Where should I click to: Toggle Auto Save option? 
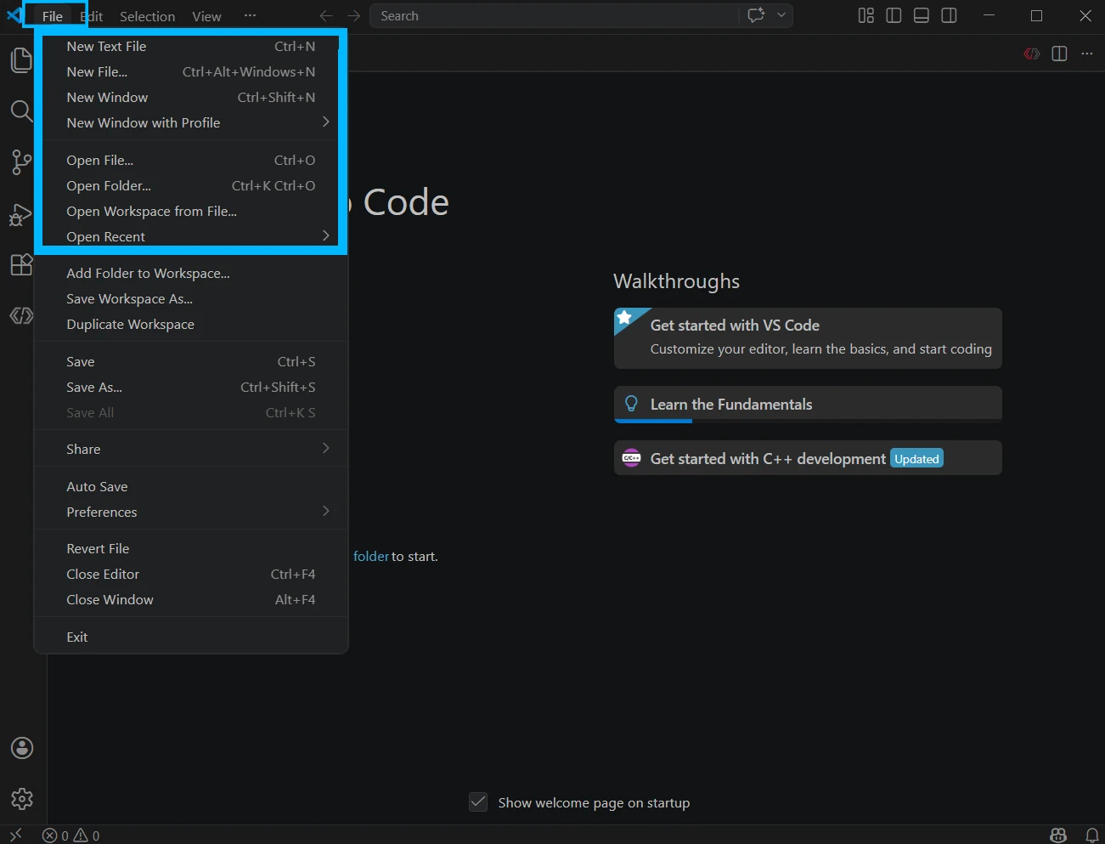[191, 486]
